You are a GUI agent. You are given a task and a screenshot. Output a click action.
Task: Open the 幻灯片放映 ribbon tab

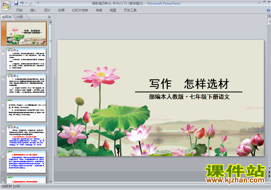pyautogui.click(x=80, y=10)
